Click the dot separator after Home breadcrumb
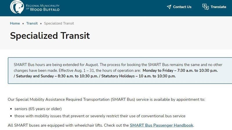This screenshot has width=232, height=130. coord(23,23)
